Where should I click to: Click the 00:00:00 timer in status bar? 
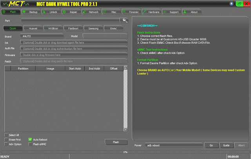click(233, 157)
